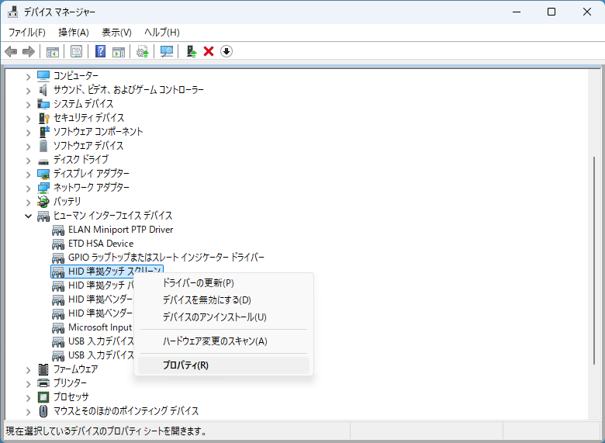Open the 操作(A) menu
The width and height of the screenshot is (605, 443).
[x=74, y=33]
